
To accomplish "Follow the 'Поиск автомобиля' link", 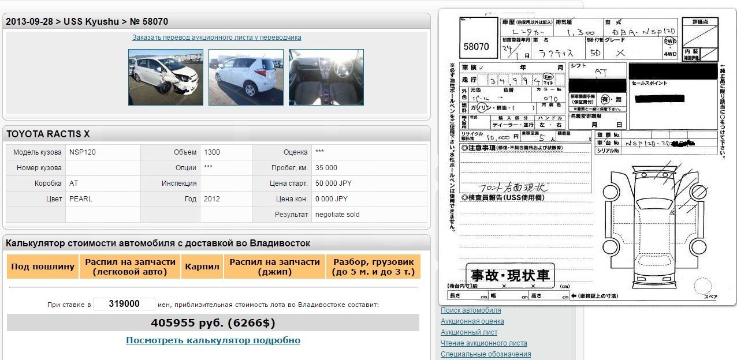I will click(x=471, y=310).
